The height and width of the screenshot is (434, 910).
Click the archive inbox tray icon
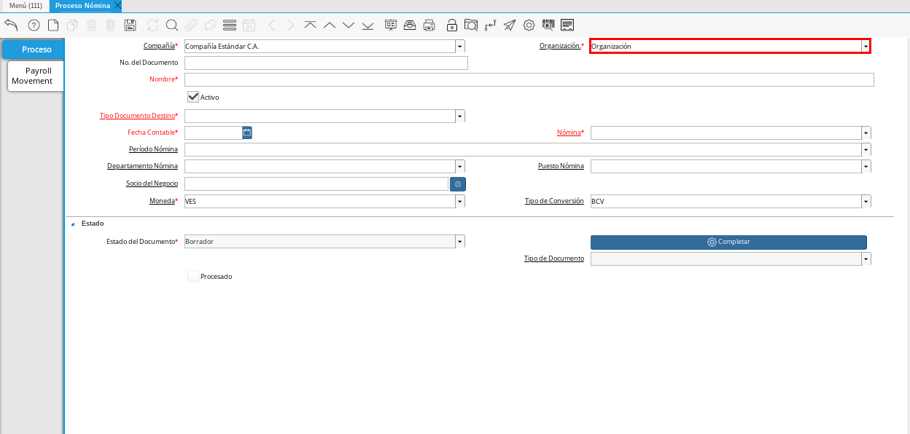[410, 25]
